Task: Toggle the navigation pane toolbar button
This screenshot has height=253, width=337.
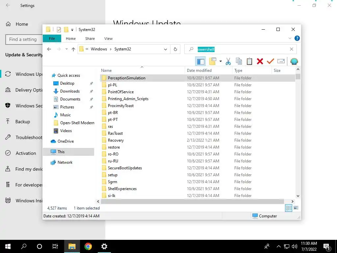Action: (200, 61)
